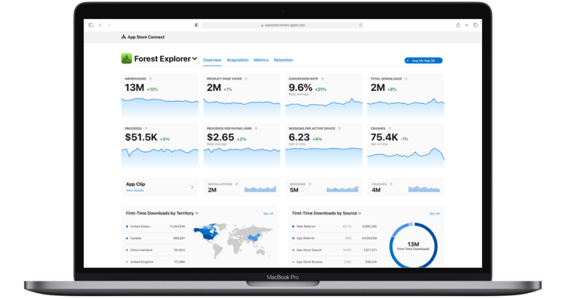This screenshot has width=570, height=299.
Task: Select the App Store Browse source row
Action: tap(335, 262)
